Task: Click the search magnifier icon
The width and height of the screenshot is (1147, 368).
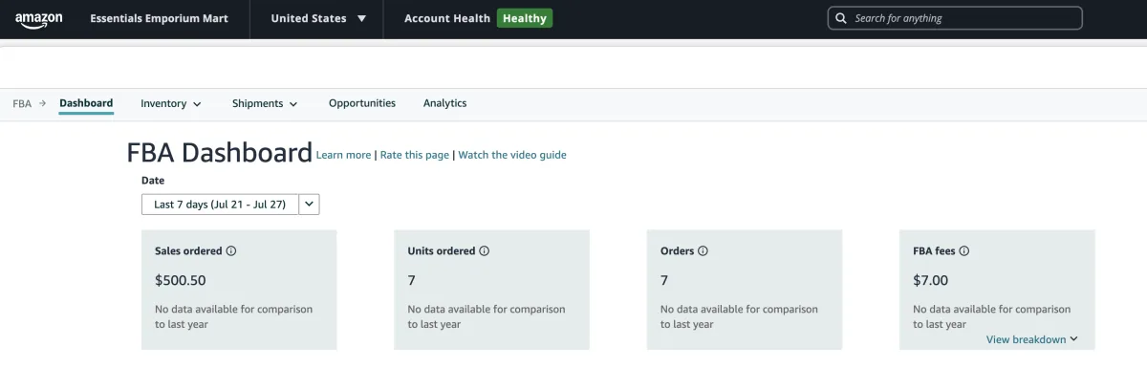Action: coord(841,18)
